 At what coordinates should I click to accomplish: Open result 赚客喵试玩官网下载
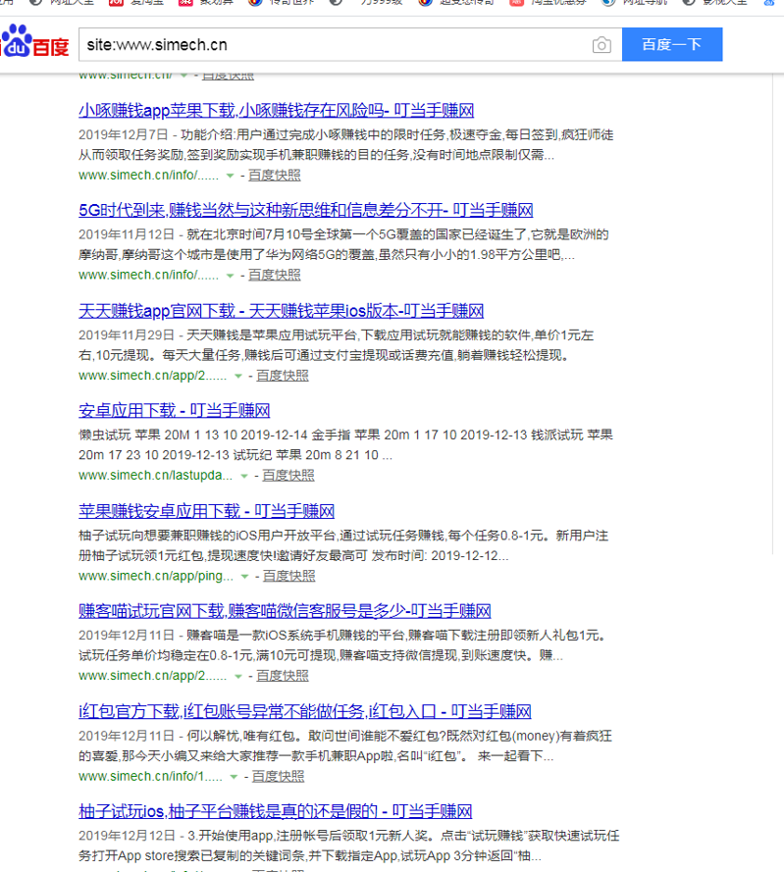click(x=285, y=611)
